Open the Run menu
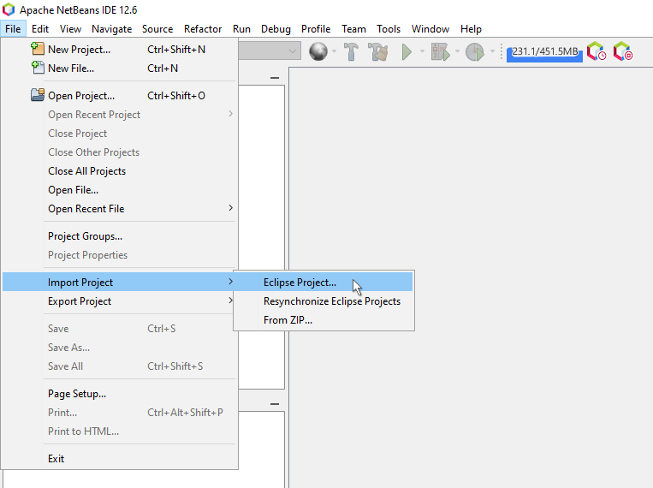 click(x=241, y=29)
